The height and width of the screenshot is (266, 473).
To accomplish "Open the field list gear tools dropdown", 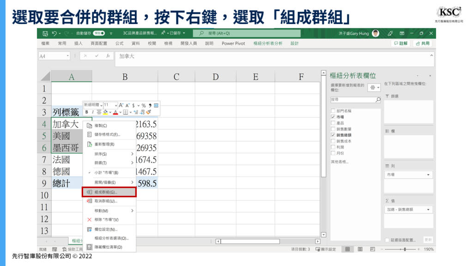I will [x=374, y=87].
